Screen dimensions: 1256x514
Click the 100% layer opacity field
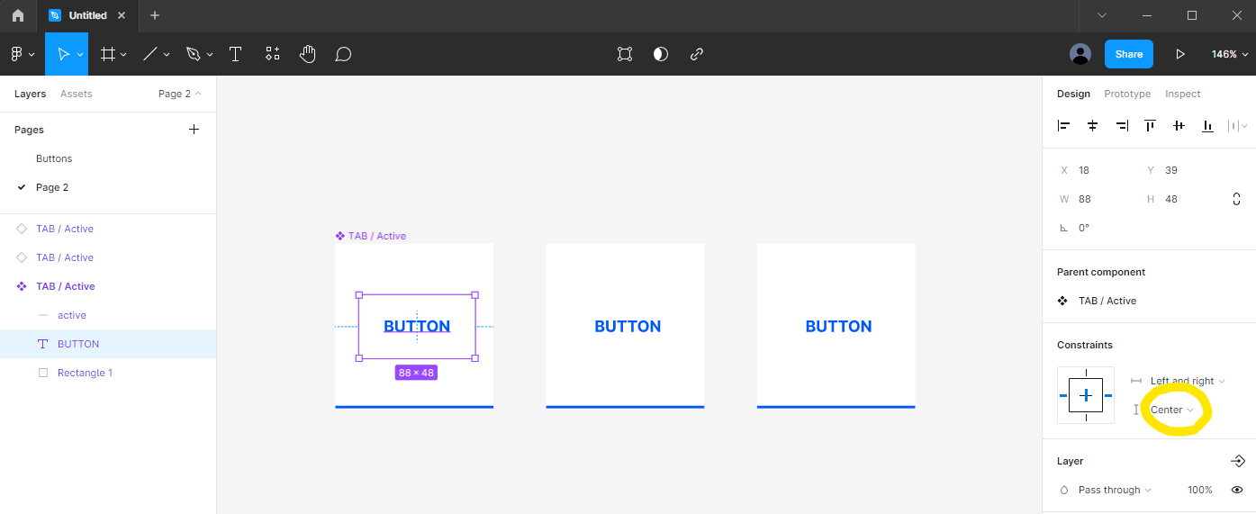[1199, 490]
